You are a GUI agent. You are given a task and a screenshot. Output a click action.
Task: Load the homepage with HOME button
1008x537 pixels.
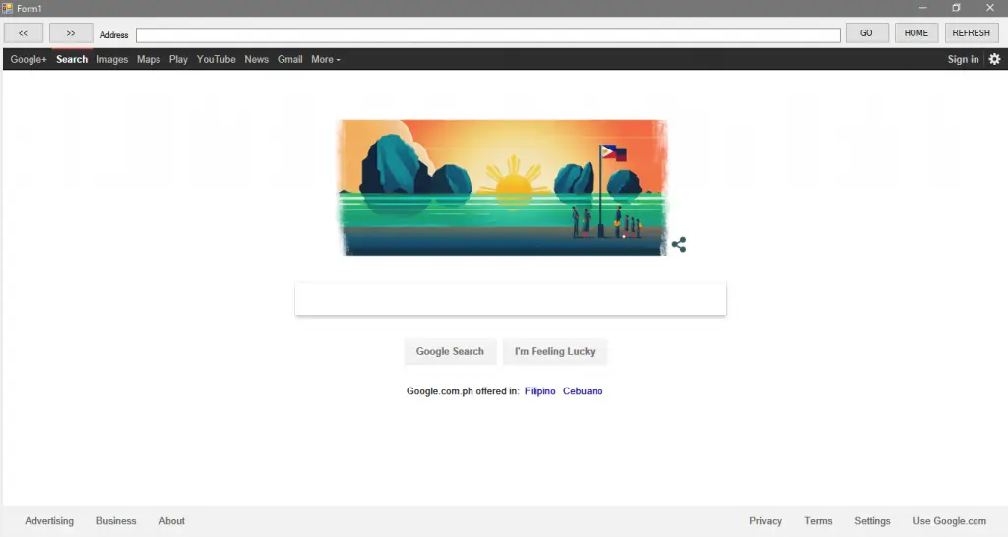[x=916, y=33]
